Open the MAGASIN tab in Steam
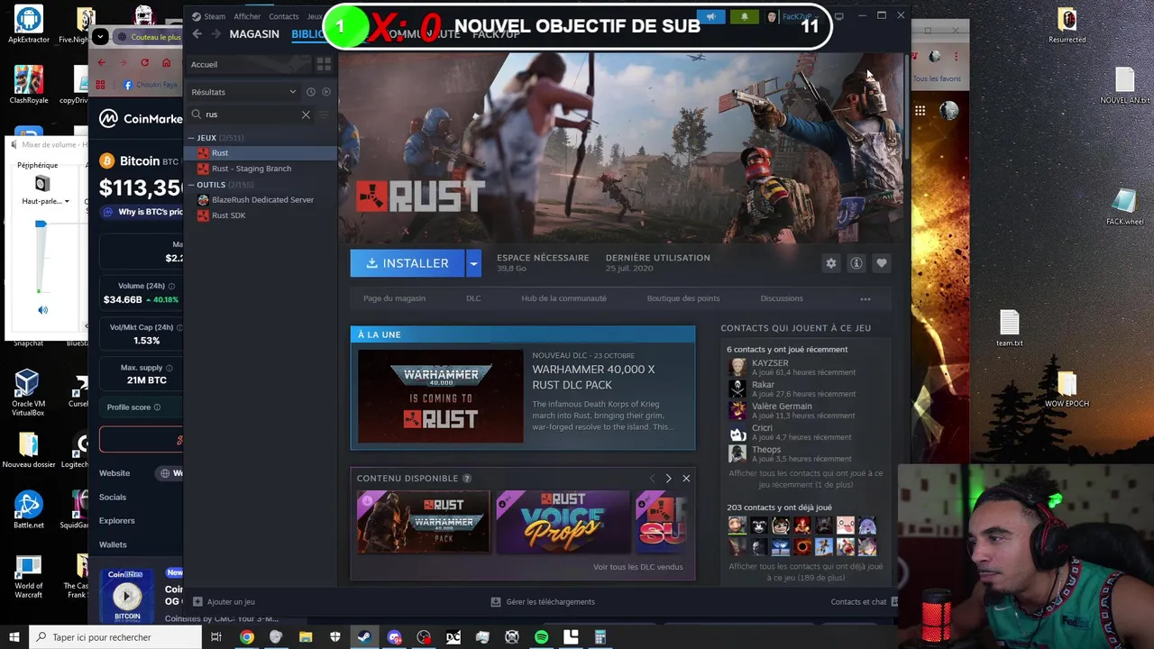Image resolution: width=1154 pixels, height=649 pixels. 254,34
